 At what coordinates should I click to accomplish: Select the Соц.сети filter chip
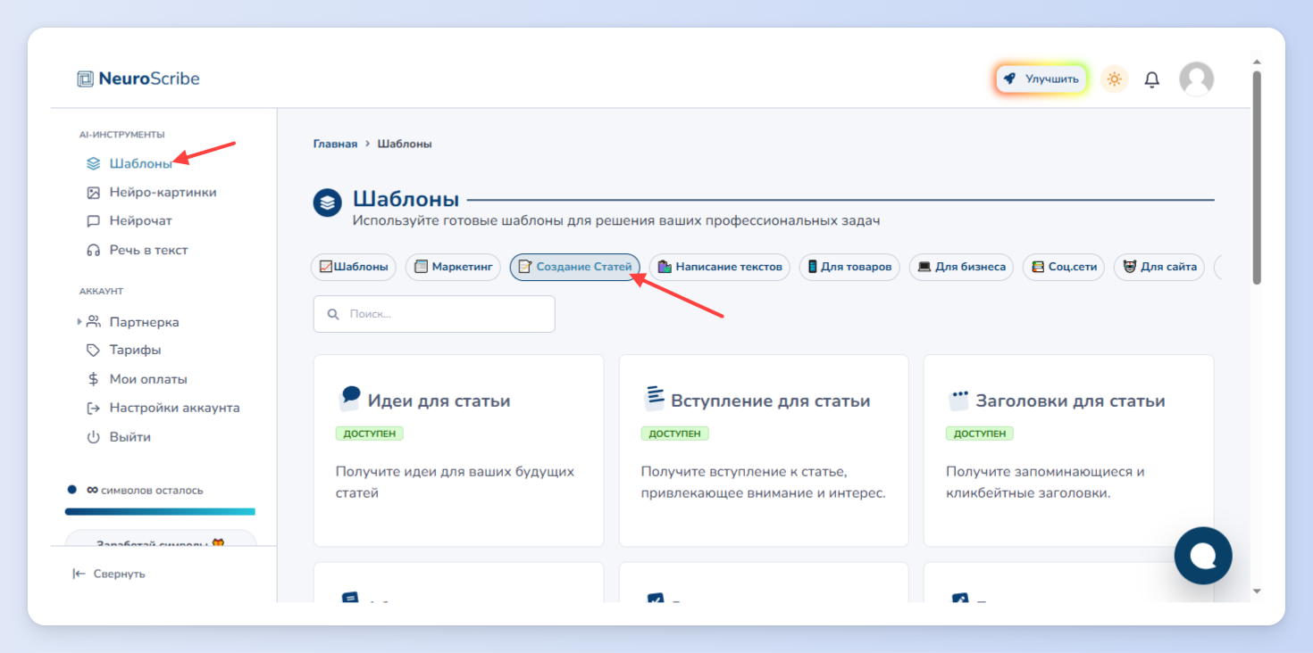pyautogui.click(x=1064, y=267)
